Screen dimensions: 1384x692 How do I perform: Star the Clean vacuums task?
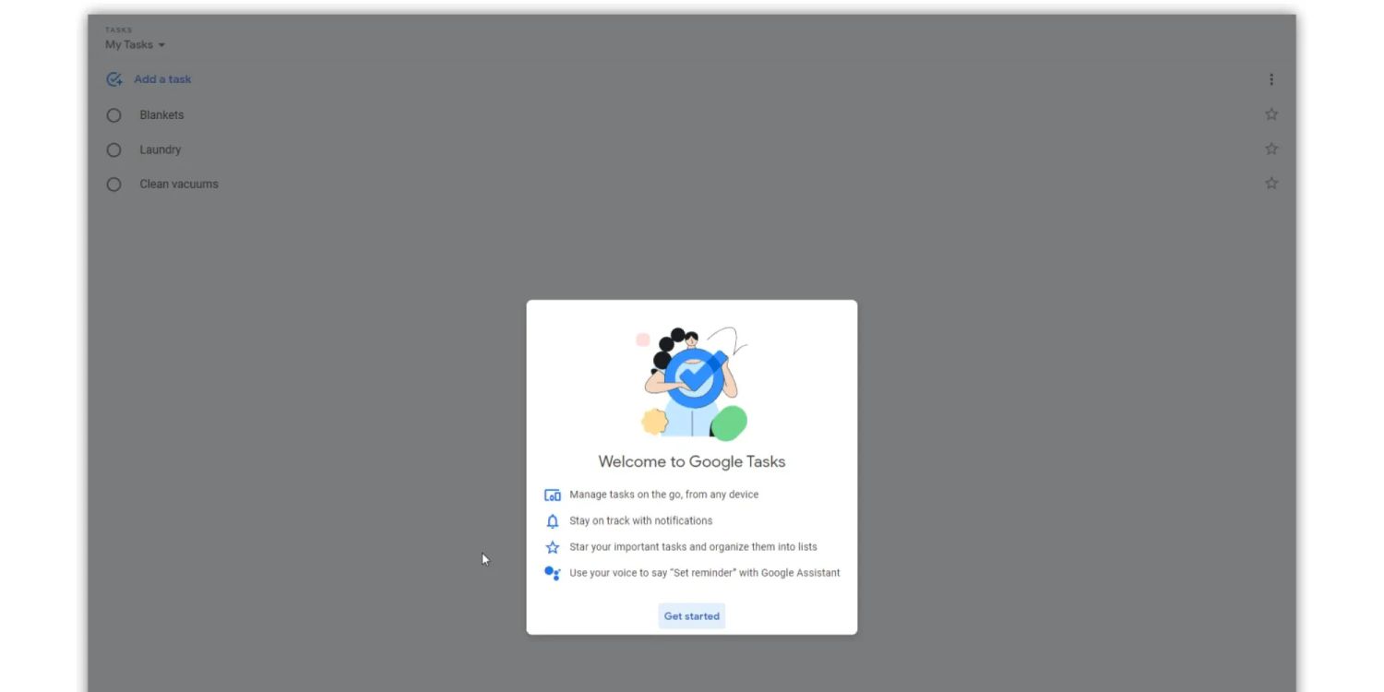coord(1271,184)
